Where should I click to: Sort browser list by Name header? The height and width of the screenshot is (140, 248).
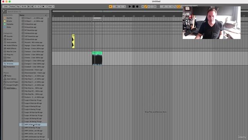click(x=33, y=15)
